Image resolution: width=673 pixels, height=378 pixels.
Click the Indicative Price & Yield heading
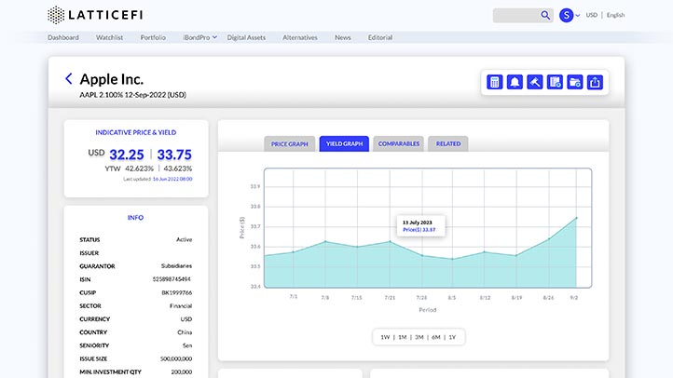point(136,132)
